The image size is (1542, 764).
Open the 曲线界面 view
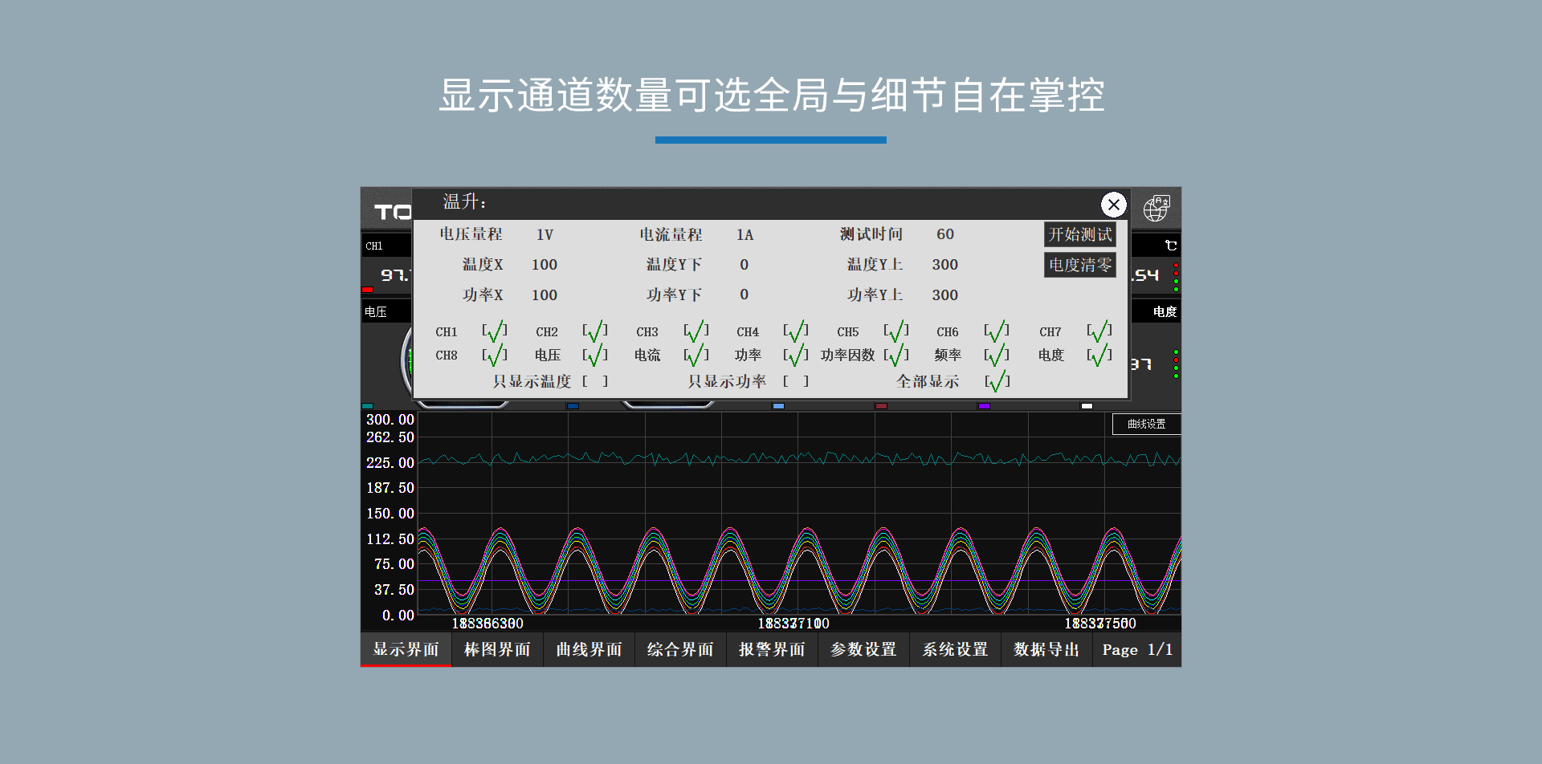589,649
